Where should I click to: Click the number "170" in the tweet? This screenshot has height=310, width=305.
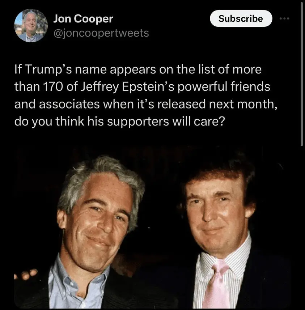click(53, 86)
